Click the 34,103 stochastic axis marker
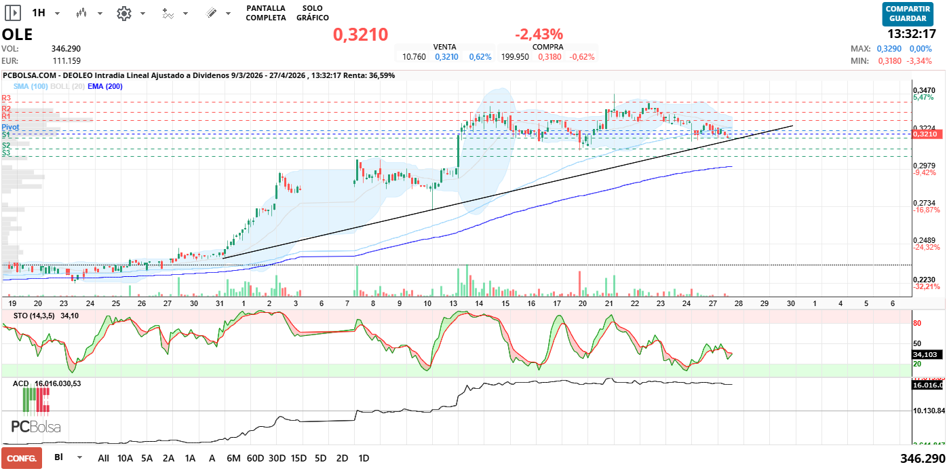Screen dimensions: 947x473 tap(926, 354)
